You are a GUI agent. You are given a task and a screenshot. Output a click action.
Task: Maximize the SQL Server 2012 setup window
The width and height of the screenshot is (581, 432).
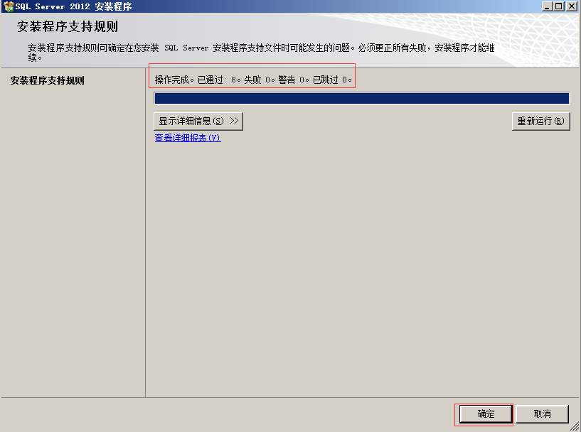(x=559, y=6)
